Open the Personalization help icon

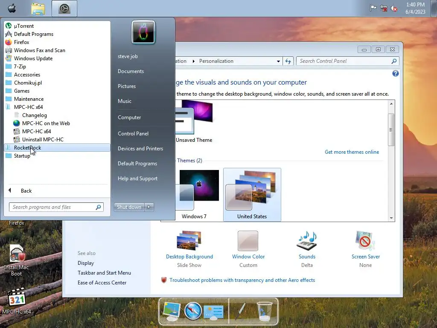point(395,73)
